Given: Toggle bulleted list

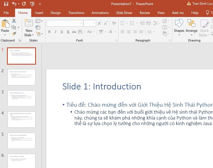Looking at the screenshot, I should coord(122,23).
